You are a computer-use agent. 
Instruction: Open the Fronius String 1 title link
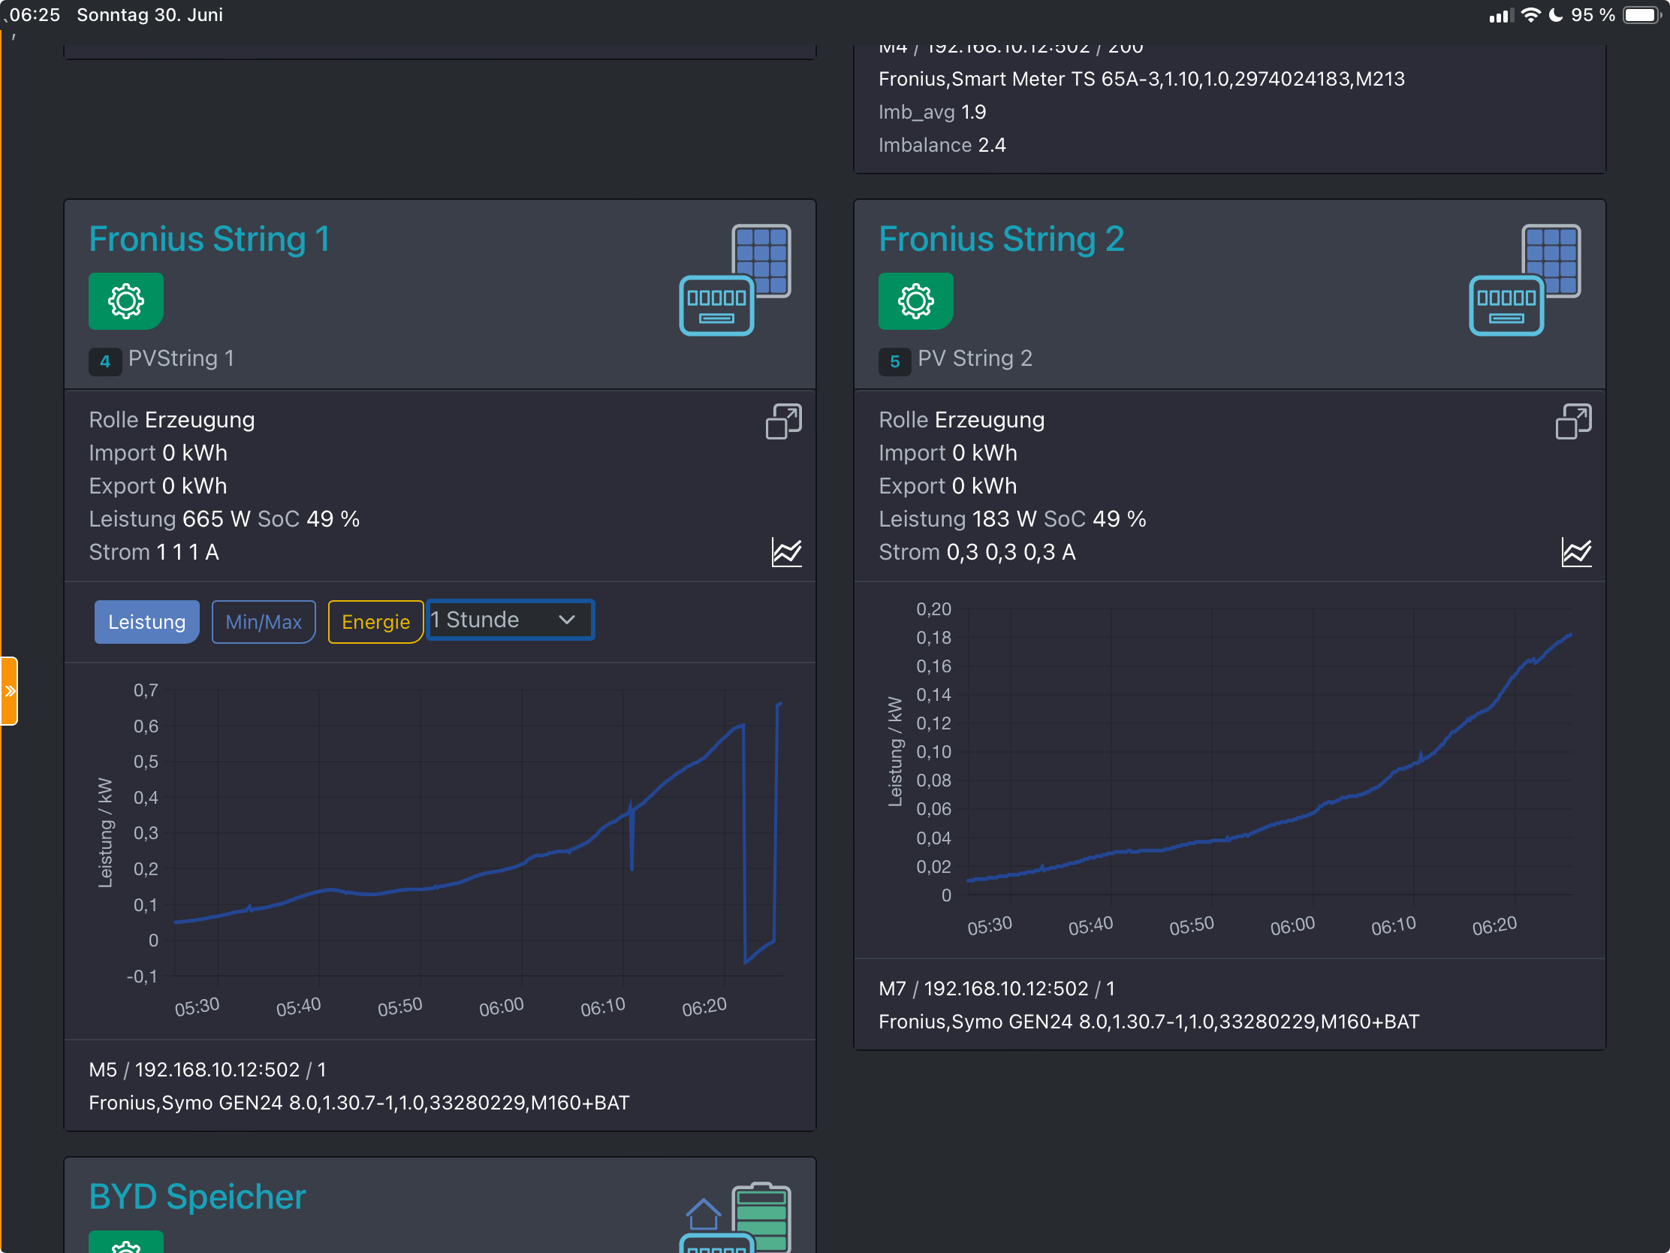tap(210, 240)
